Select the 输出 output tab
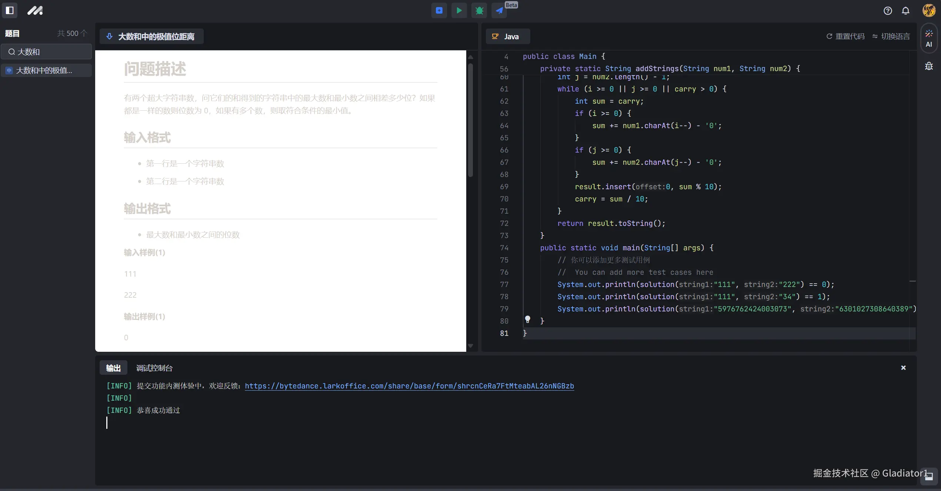The image size is (941, 491). click(113, 368)
